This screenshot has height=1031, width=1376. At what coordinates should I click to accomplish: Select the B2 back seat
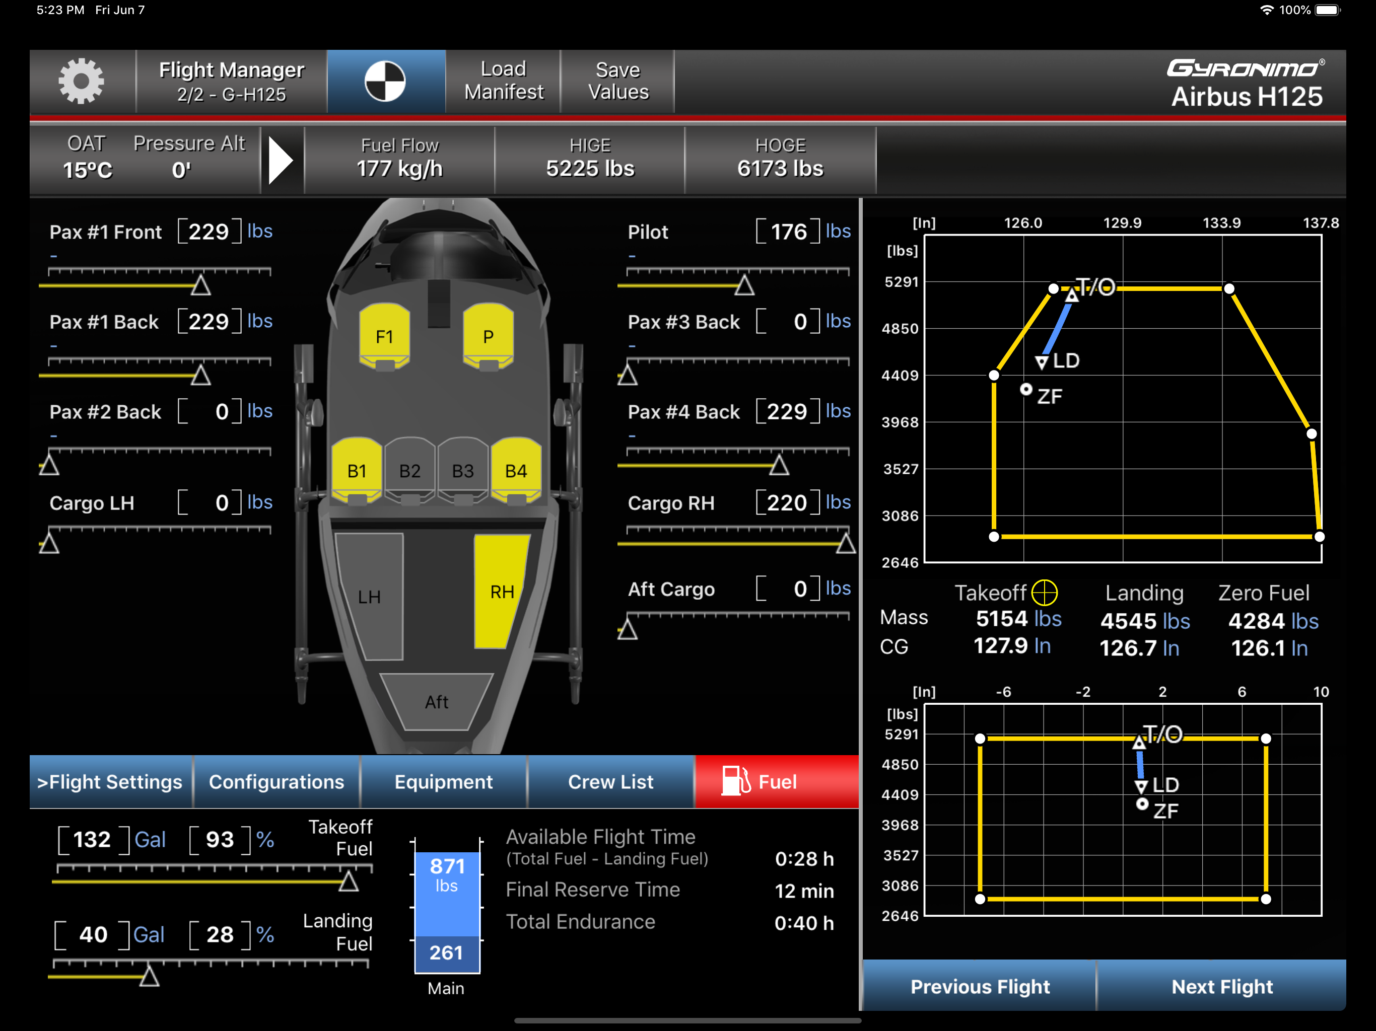point(409,471)
